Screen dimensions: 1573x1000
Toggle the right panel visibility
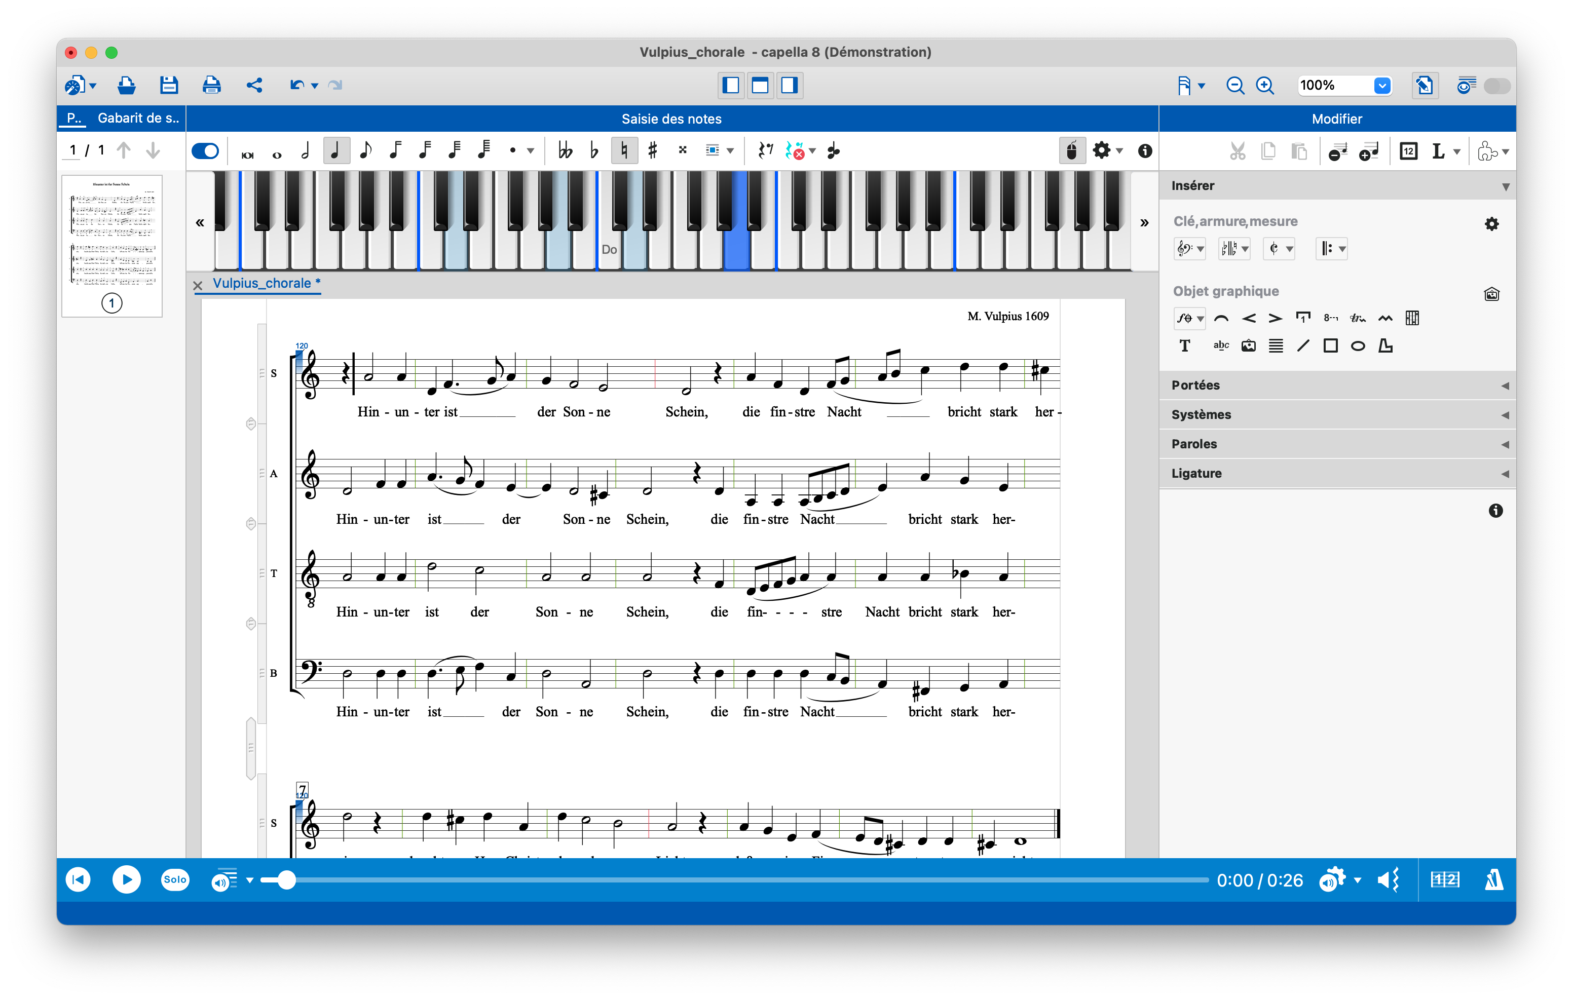[x=790, y=86]
